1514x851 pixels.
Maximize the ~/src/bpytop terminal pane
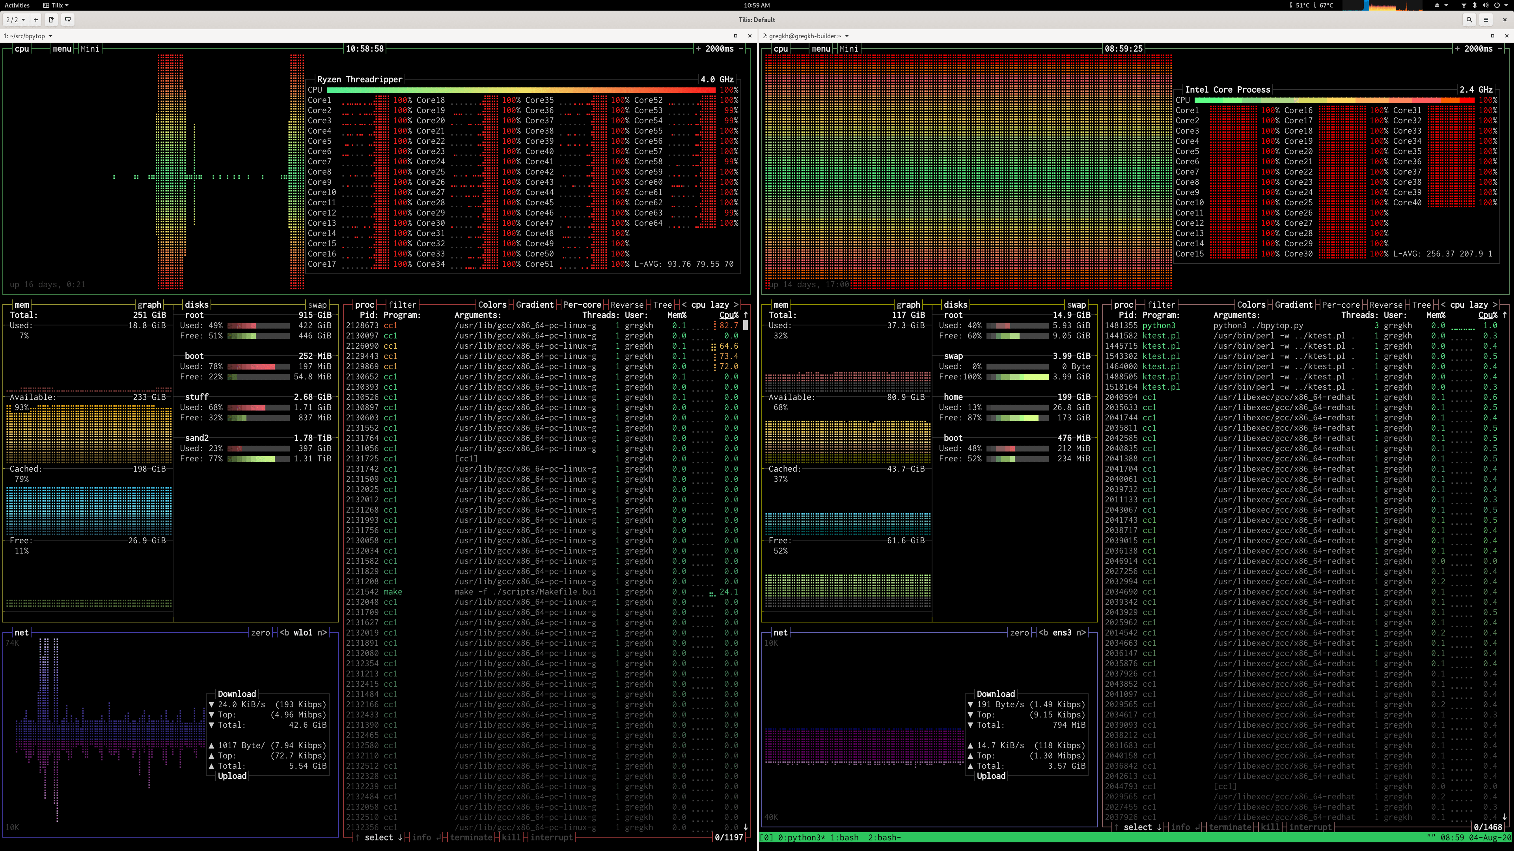(x=735, y=36)
